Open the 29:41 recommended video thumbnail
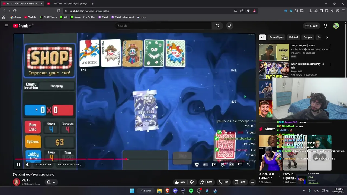This screenshot has width=347, height=195. click(x=274, y=52)
